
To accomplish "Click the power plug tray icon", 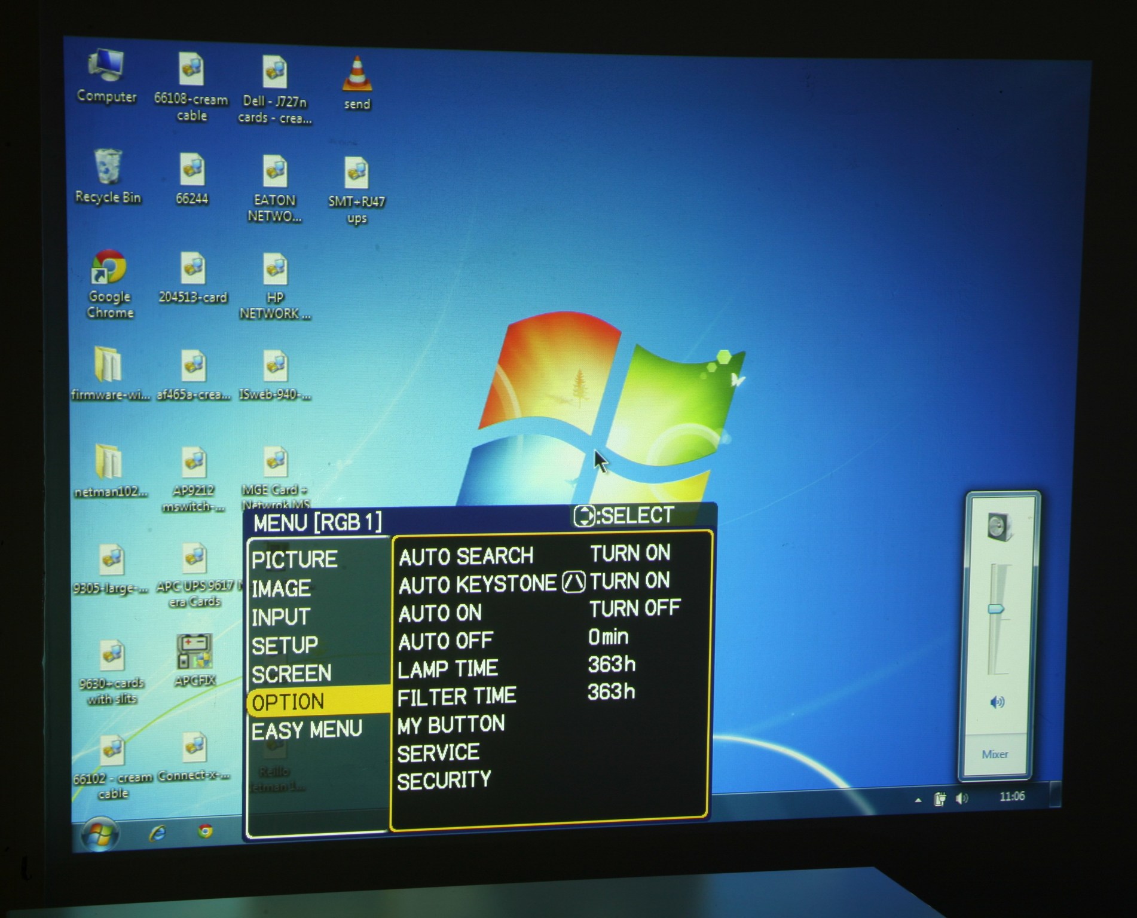I will coord(940,798).
